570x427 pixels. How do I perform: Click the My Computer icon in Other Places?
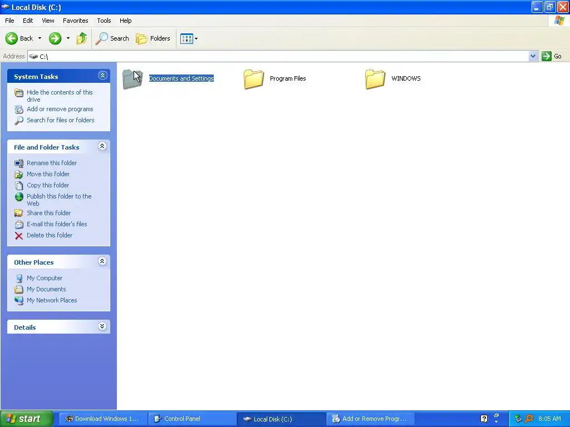click(x=19, y=278)
